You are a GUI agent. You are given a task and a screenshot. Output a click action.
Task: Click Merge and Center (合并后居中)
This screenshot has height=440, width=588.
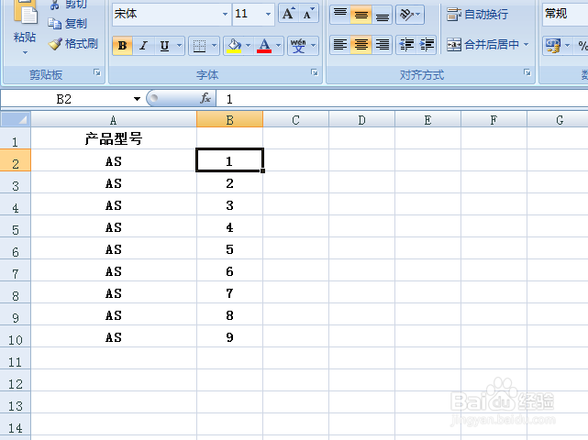click(483, 45)
